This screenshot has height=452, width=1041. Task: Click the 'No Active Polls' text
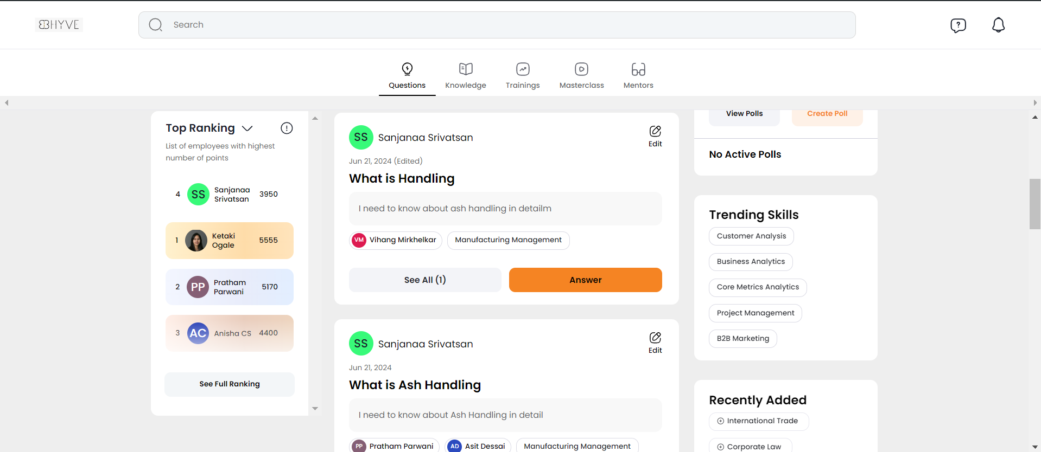tap(745, 154)
